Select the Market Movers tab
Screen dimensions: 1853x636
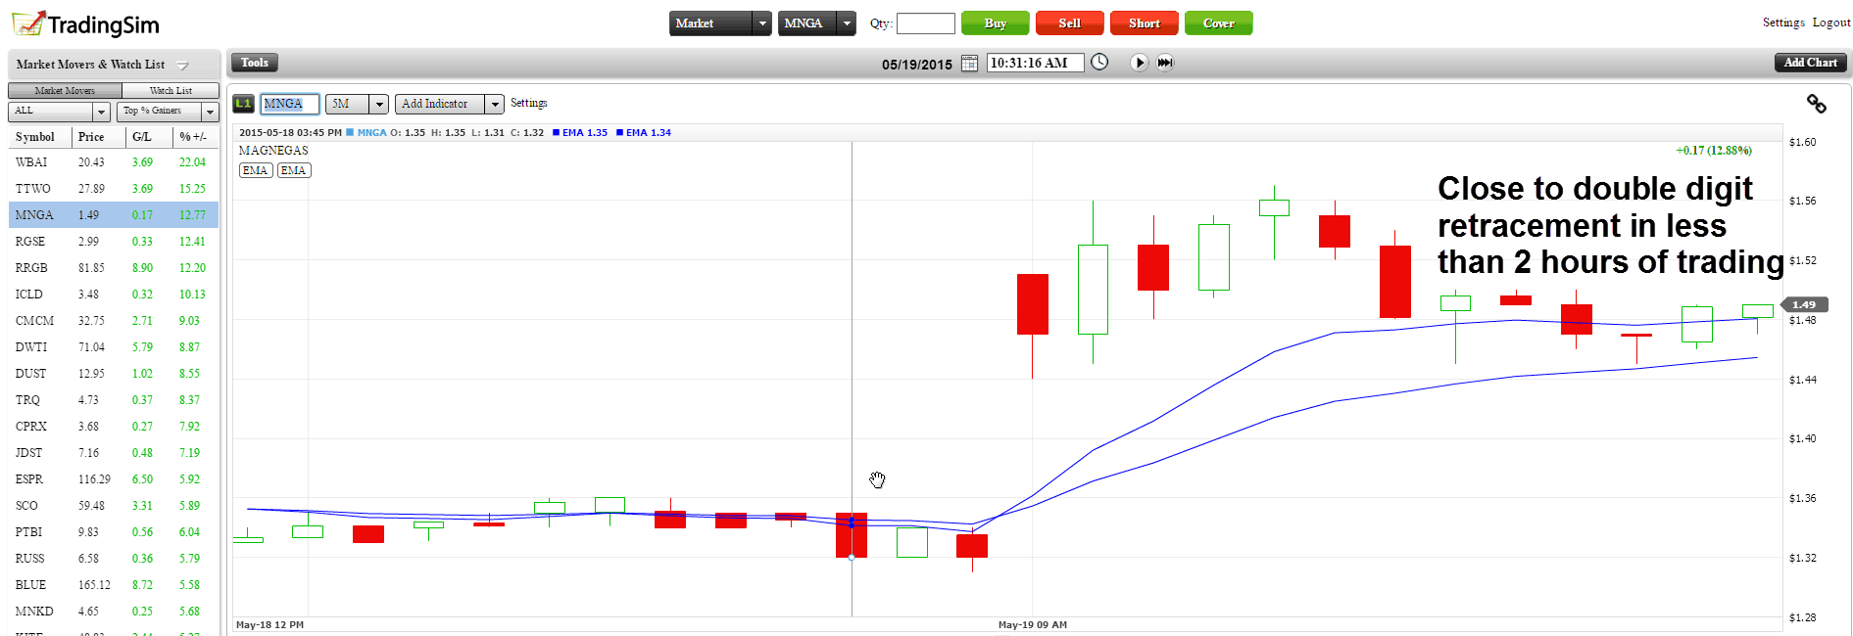coord(65,91)
